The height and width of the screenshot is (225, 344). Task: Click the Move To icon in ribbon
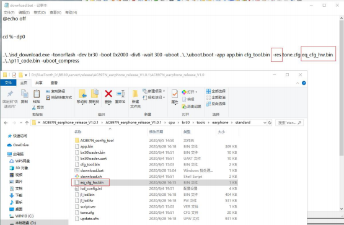coord(82,94)
